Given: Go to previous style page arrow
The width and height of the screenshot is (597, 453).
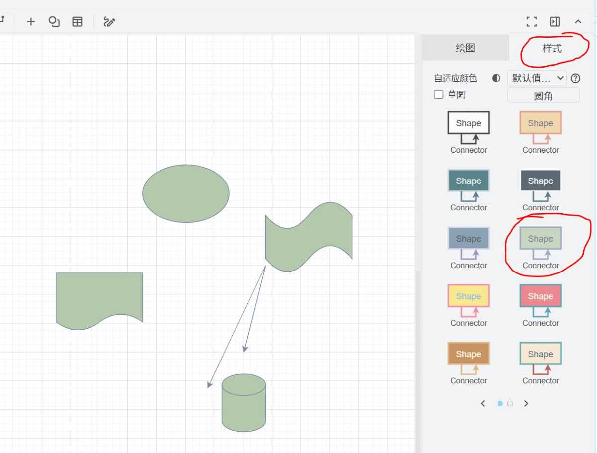Looking at the screenshot, I should [483, 403].
